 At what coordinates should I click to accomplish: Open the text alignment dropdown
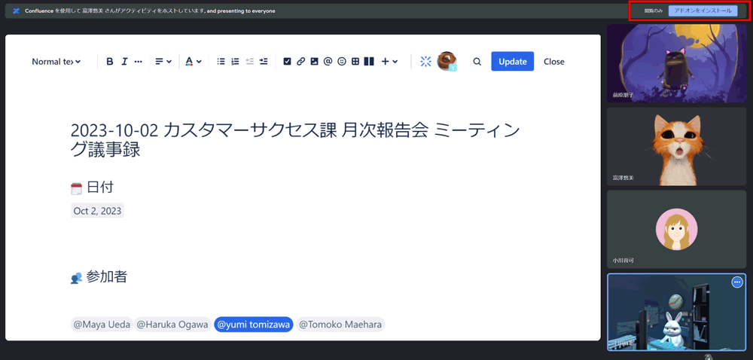163,62
